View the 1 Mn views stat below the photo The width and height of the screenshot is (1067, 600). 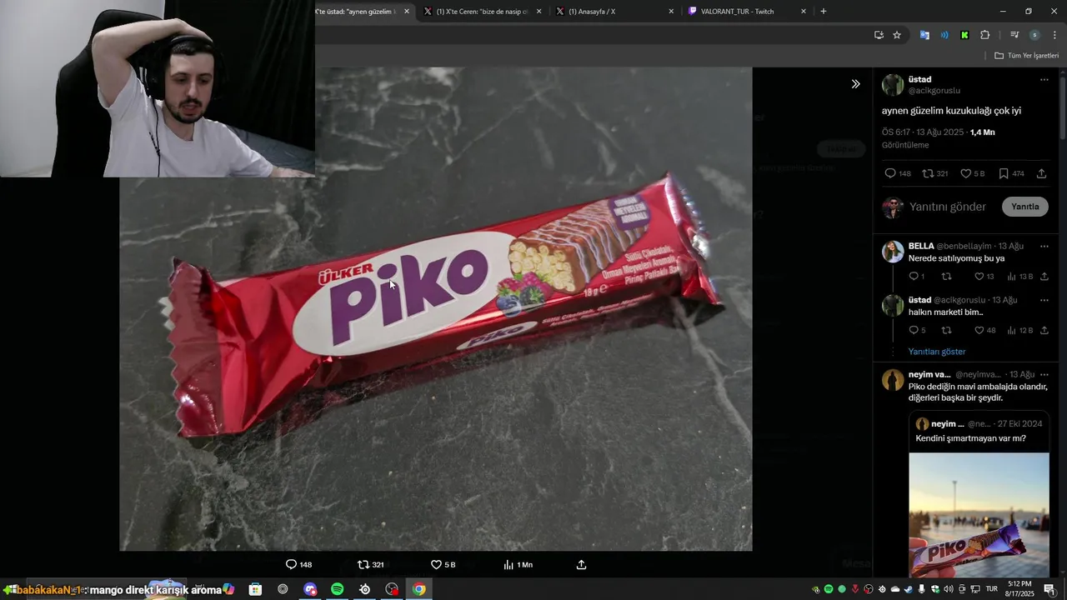coord(518,564)
